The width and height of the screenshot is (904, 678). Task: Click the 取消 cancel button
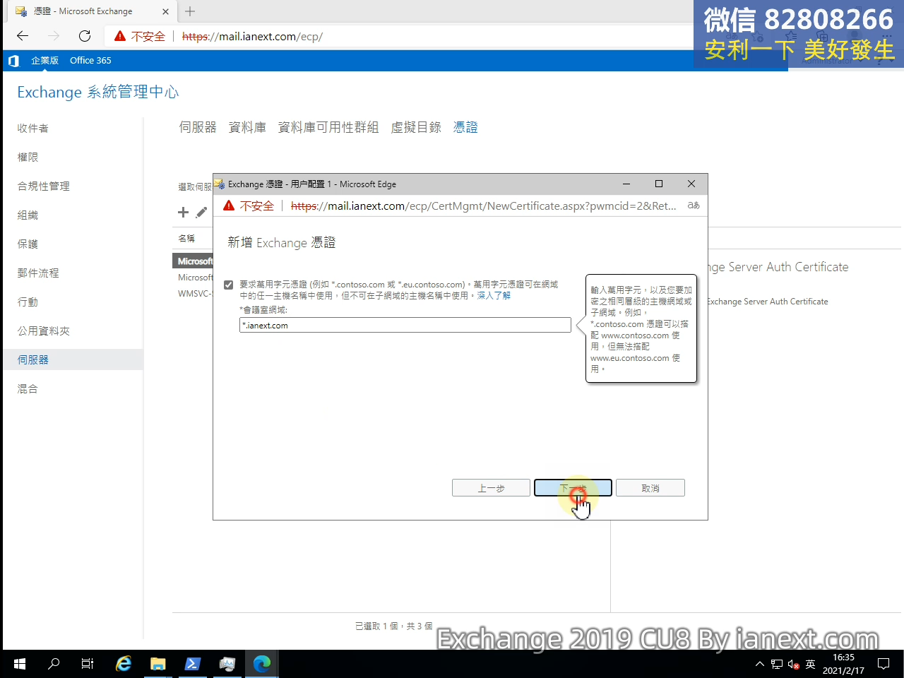[650, 488]
